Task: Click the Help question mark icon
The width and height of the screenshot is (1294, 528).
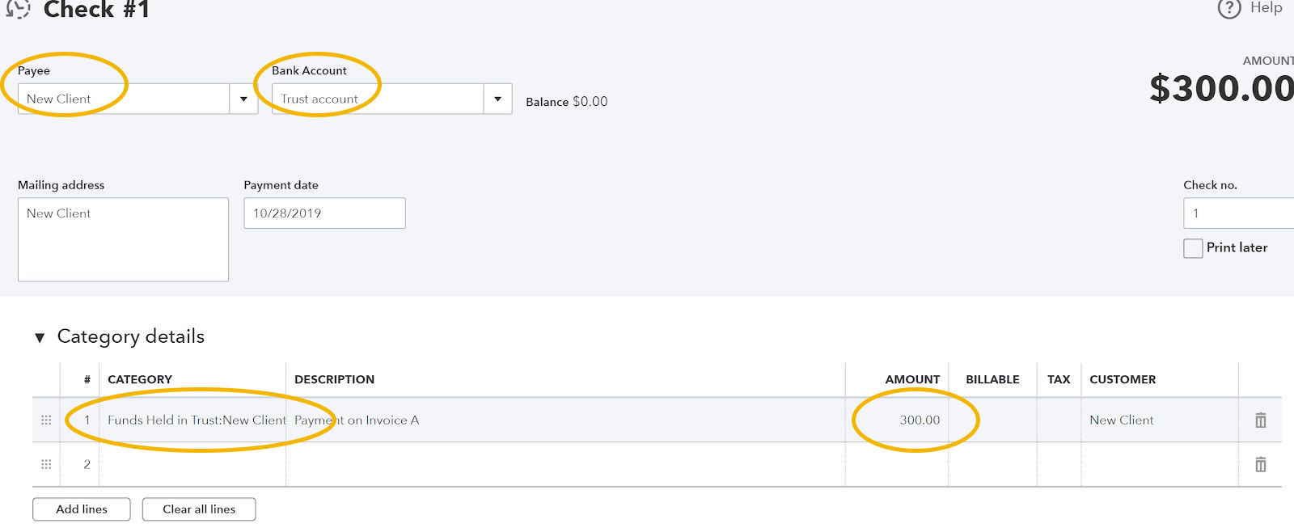Action: [1229, 8]
